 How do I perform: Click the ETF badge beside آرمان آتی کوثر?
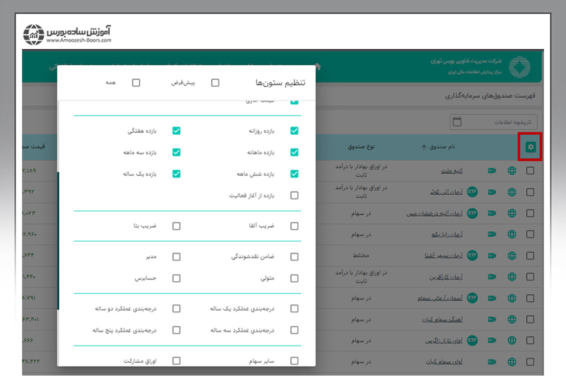click(472, 192)
